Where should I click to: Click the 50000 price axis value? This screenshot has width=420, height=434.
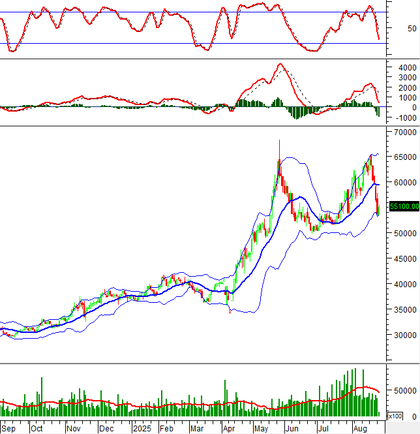[x=406, y=234]
